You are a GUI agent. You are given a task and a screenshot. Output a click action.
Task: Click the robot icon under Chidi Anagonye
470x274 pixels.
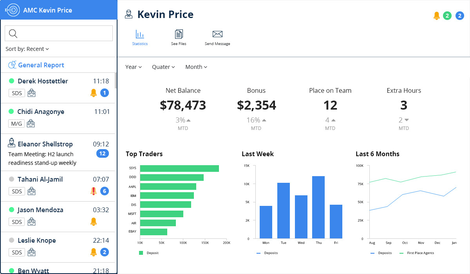[x=31, y=124]
